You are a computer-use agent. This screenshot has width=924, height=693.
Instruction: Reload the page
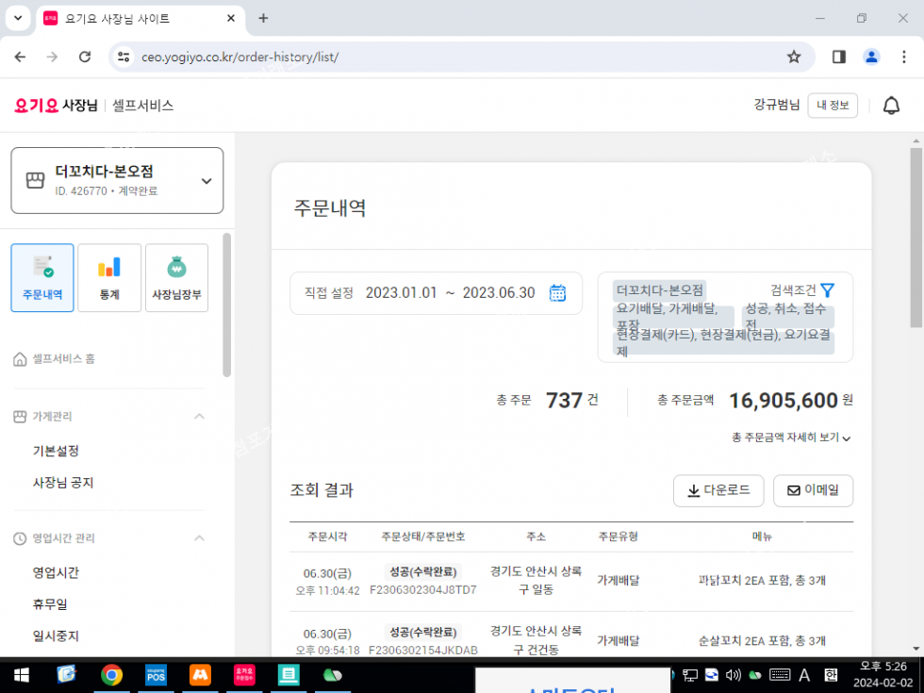(x=85, y=57)
